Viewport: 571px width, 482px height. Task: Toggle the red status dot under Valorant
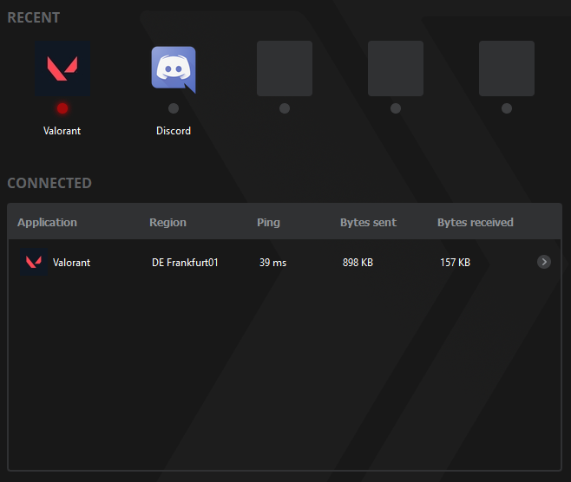(62, 108)
